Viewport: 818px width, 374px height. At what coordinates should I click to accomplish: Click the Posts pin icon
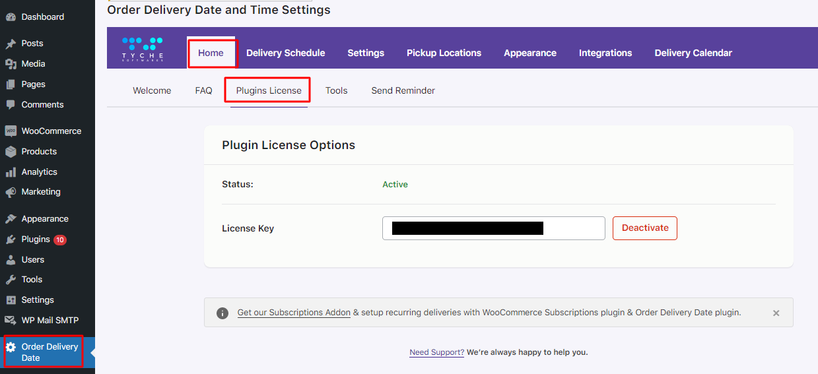pyautogui.click(x=11, y=44)
